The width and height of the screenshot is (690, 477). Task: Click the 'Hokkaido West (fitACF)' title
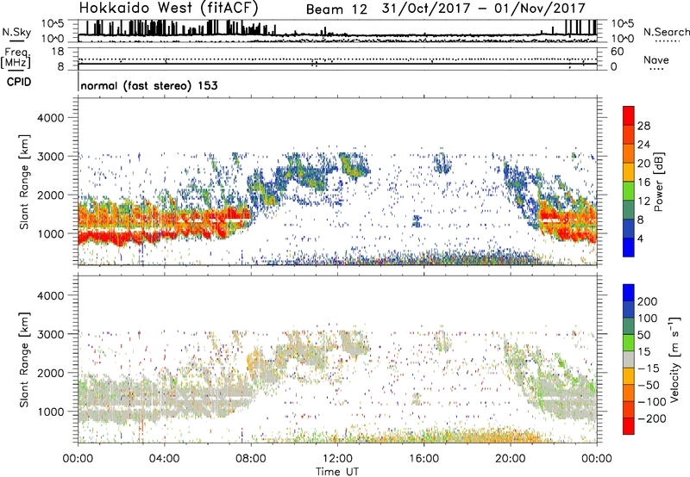click(x=168, y=8)
